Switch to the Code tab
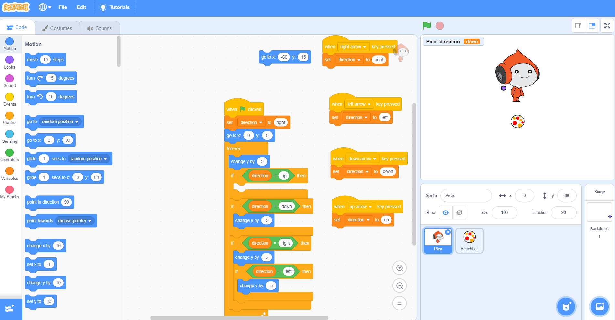 pyautogui.click(x=17, y=27)
